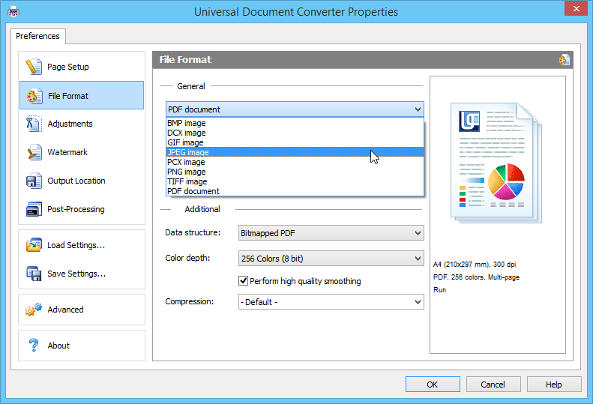
Task: Click the Advanced gears icon
Action: click(x=34, y=310)
